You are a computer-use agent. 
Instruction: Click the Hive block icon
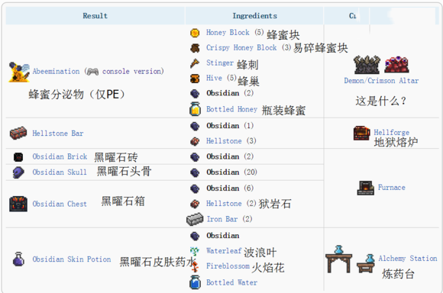coord(195,79)
